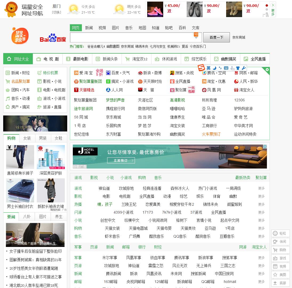Open 火车票预订 link

(211, 134)
